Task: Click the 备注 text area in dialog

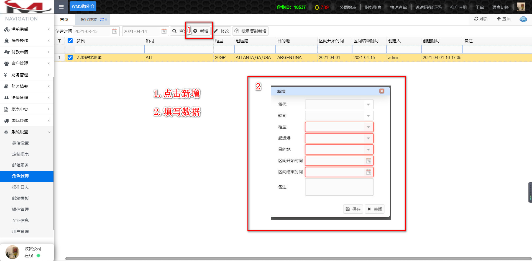Action: 339,187
